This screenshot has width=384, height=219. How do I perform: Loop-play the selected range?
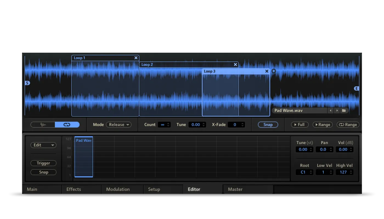click(x=348, y=125)
